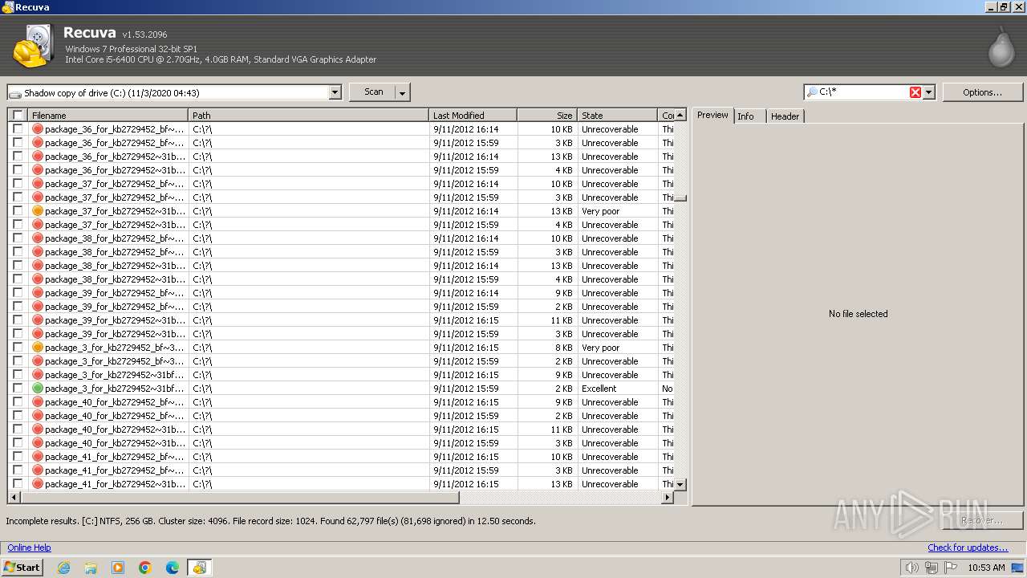
Task: Toggle the select-all checkbox in the header
Action: [x=18, y=116]
